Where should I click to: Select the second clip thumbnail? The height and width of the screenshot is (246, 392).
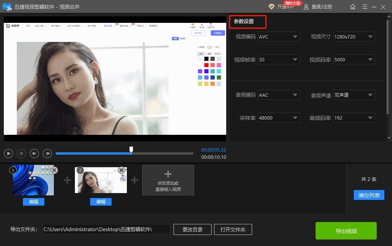coord(101,181)
